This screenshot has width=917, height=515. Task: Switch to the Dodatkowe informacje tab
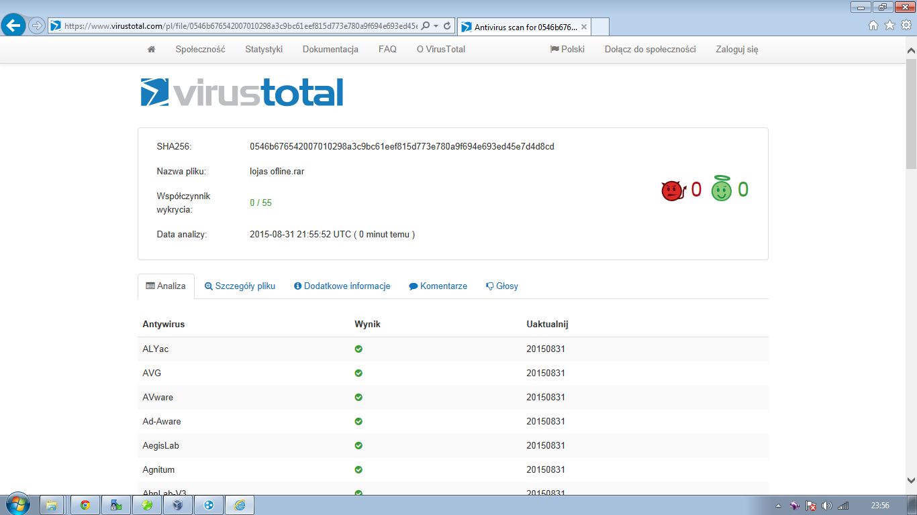(342, 286)
